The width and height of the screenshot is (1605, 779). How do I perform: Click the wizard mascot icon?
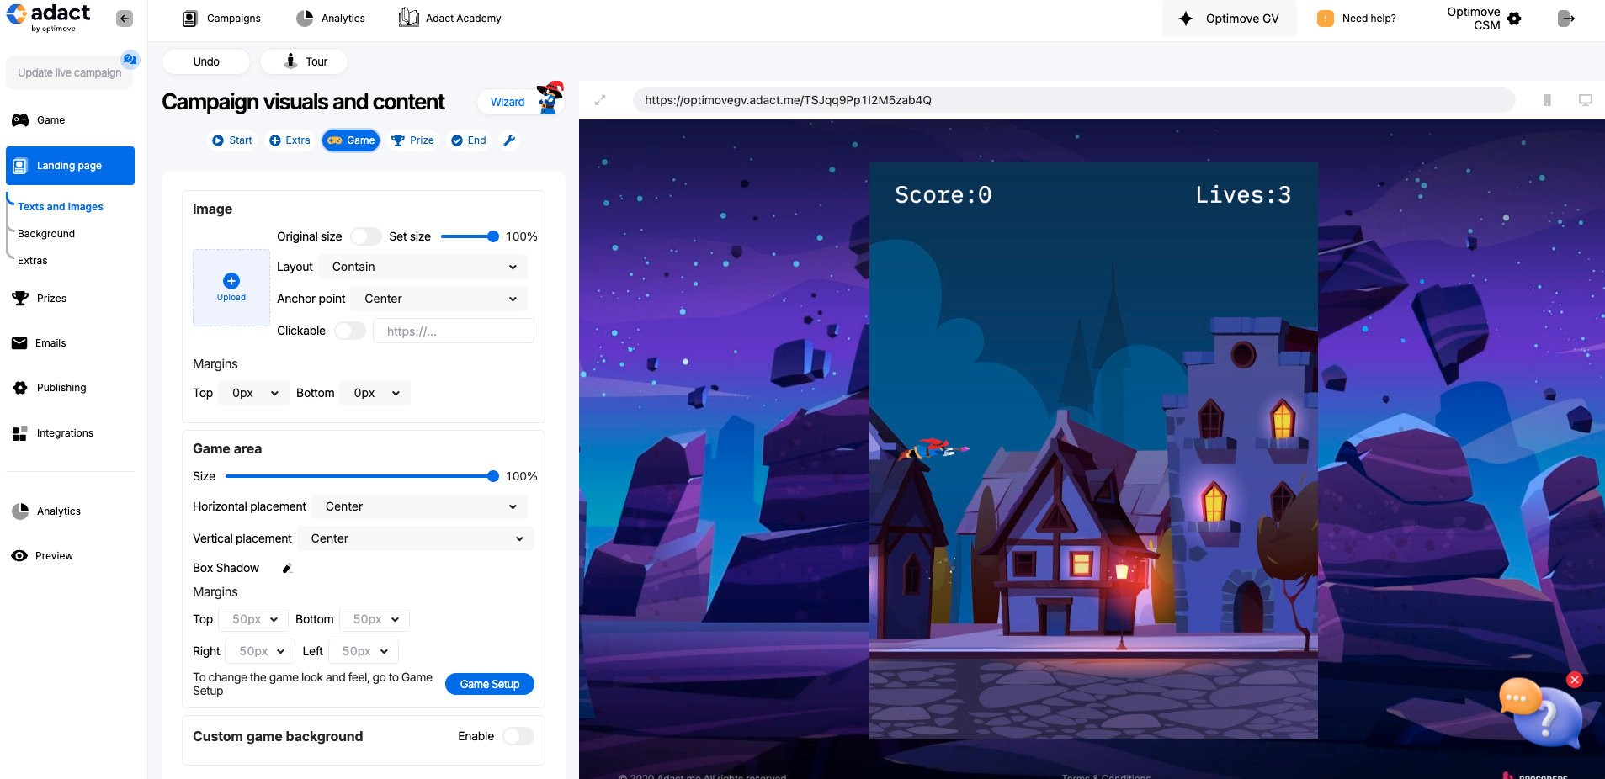coord(550,98)
